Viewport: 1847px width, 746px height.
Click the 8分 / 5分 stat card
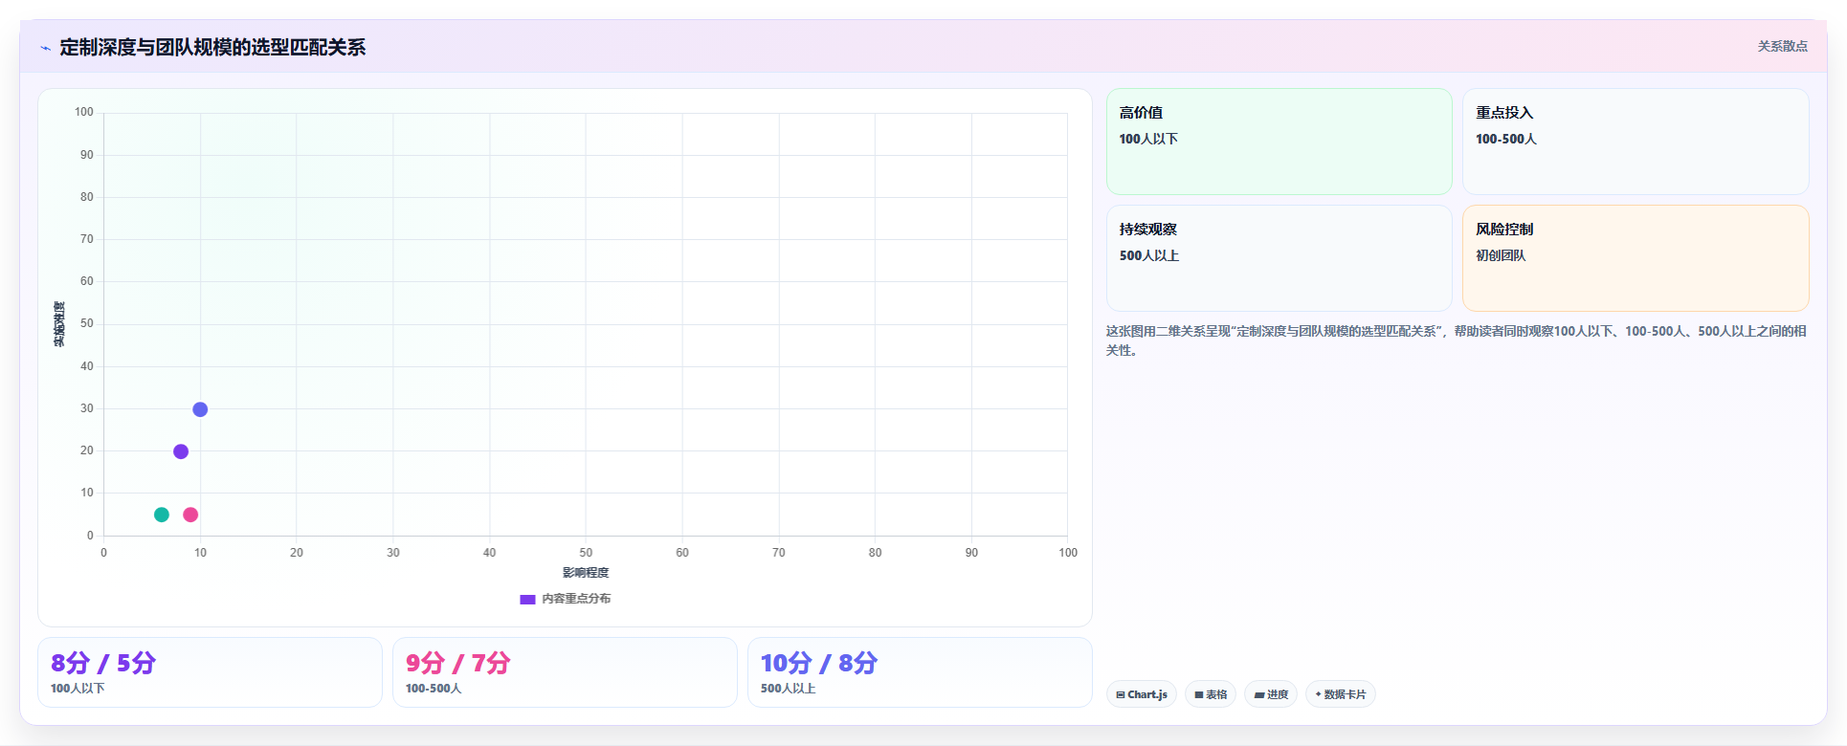210,672
